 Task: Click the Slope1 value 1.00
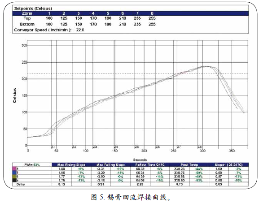tap(219, 169)
